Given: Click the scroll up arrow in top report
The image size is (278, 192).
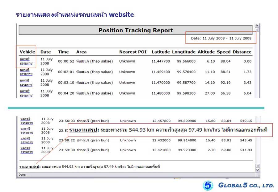Looking at the screenshot, I should [x=257, y=26].
